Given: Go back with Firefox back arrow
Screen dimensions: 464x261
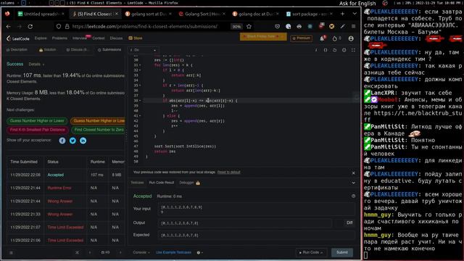Looking at the screenshot, I should pyautogui.click(x=8, y=27).
